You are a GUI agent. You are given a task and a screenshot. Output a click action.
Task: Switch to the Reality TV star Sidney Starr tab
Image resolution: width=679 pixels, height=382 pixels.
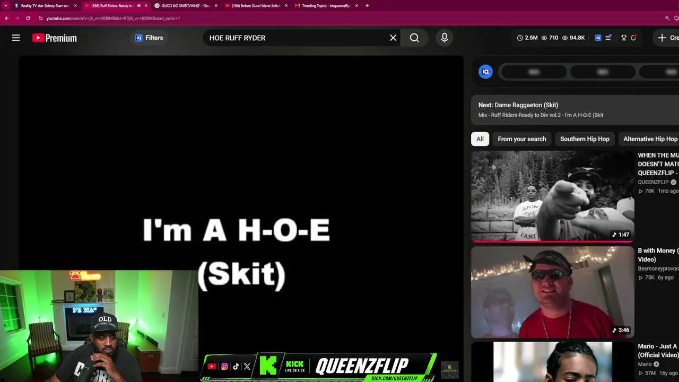(x=45, y=6)
